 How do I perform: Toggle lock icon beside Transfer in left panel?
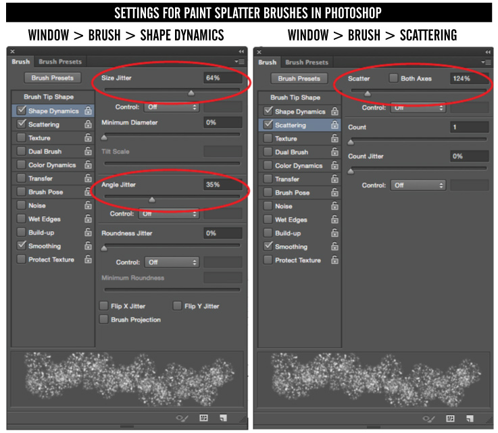tap(88, 178)
